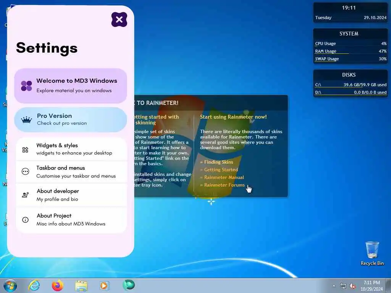Open the Pro Version card

[x=71, y=119]
